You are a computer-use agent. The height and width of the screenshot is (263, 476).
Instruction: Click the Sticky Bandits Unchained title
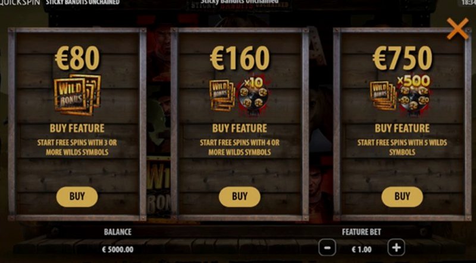(x=83, y=2)
